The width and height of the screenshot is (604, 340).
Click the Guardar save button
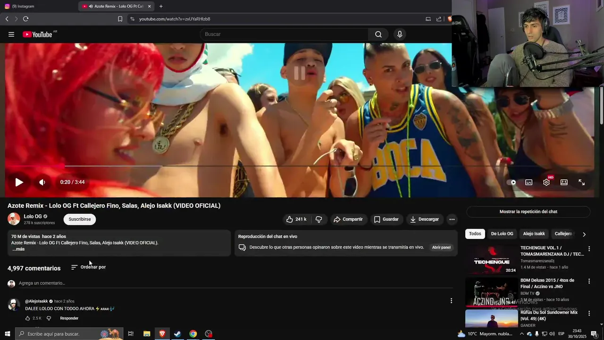386,219
